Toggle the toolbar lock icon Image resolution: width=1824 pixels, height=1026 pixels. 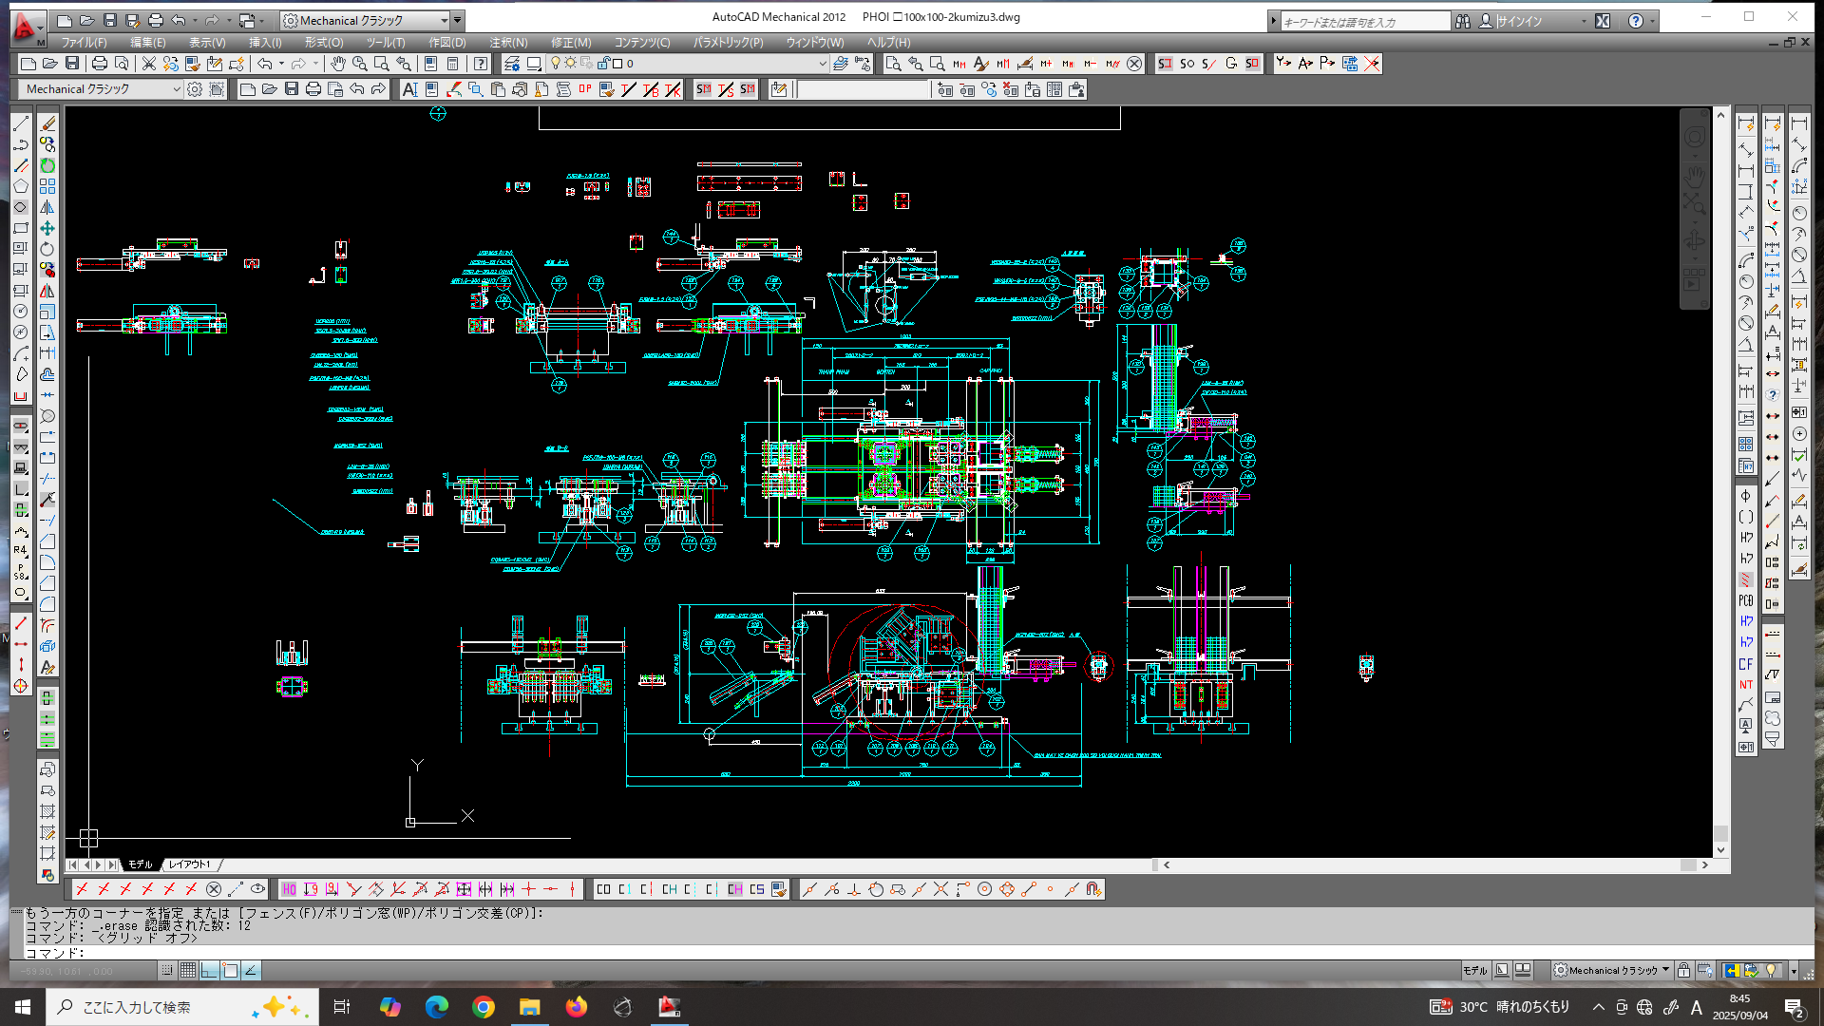[x=1683, y=970]
